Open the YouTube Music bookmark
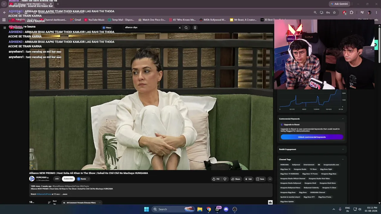Viewport: 381px width, 214px height. tap(94, 20)
